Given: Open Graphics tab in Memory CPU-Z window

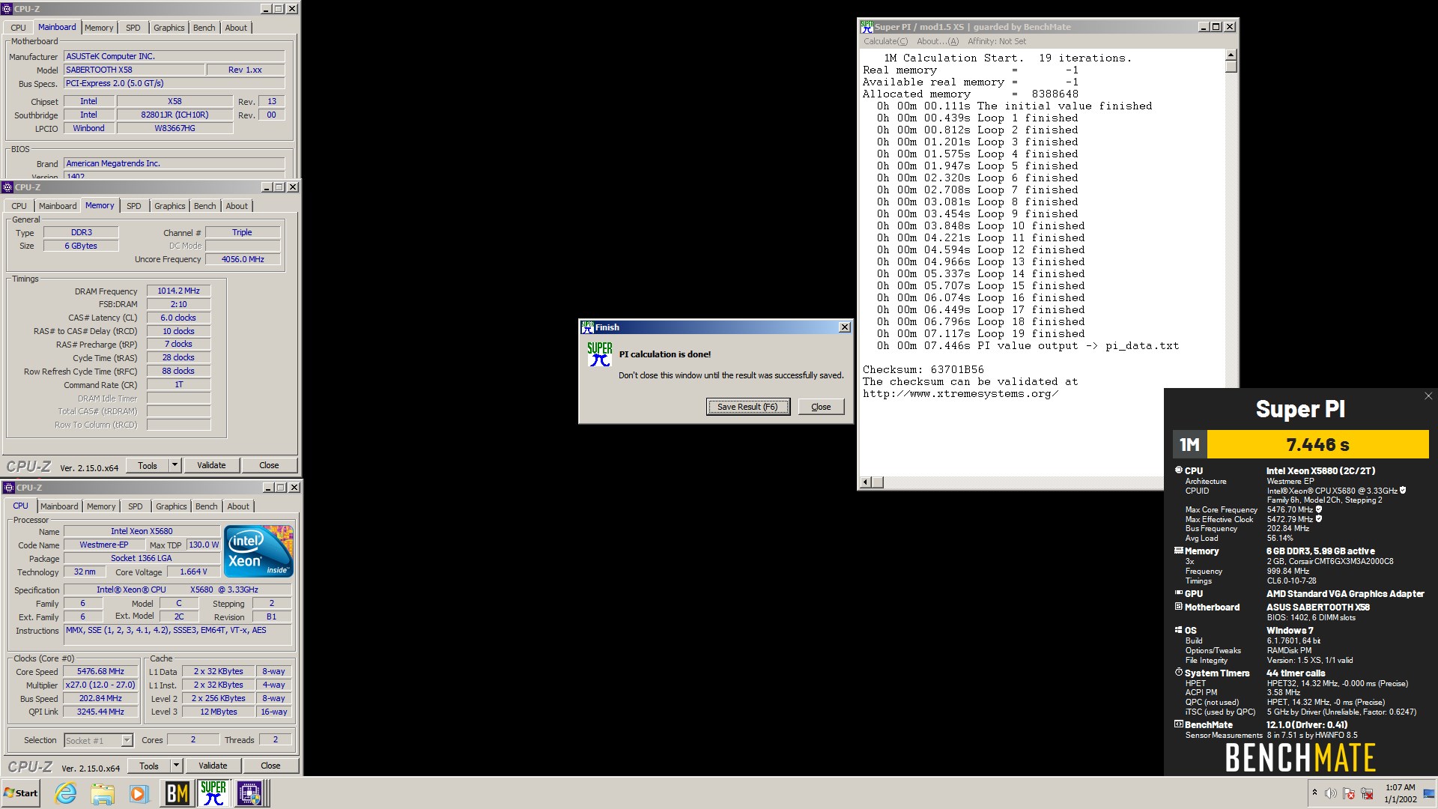Looking at the screenshot, I should 169,206.
